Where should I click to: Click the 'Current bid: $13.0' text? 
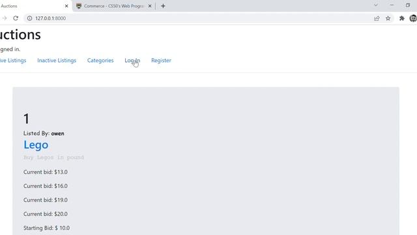46,172
